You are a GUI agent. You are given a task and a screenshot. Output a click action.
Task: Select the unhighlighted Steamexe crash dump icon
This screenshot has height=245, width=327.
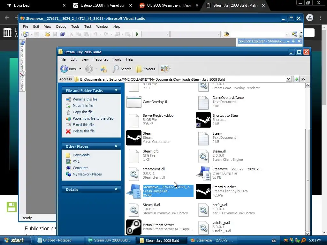[203, 173]
